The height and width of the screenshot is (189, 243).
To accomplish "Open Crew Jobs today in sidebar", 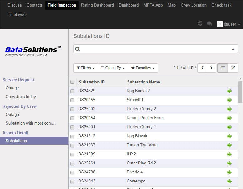I will click(x=21, y=97).
